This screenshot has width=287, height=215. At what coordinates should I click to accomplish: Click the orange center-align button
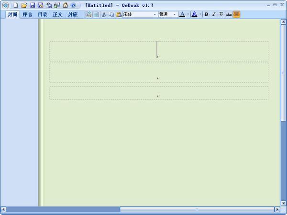click(x=236, y=14)
